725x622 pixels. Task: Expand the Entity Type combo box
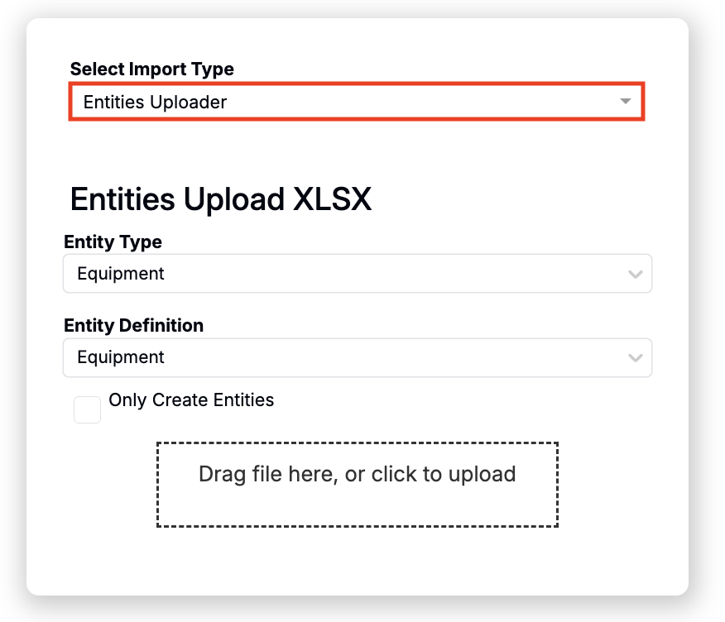point(357,274)
